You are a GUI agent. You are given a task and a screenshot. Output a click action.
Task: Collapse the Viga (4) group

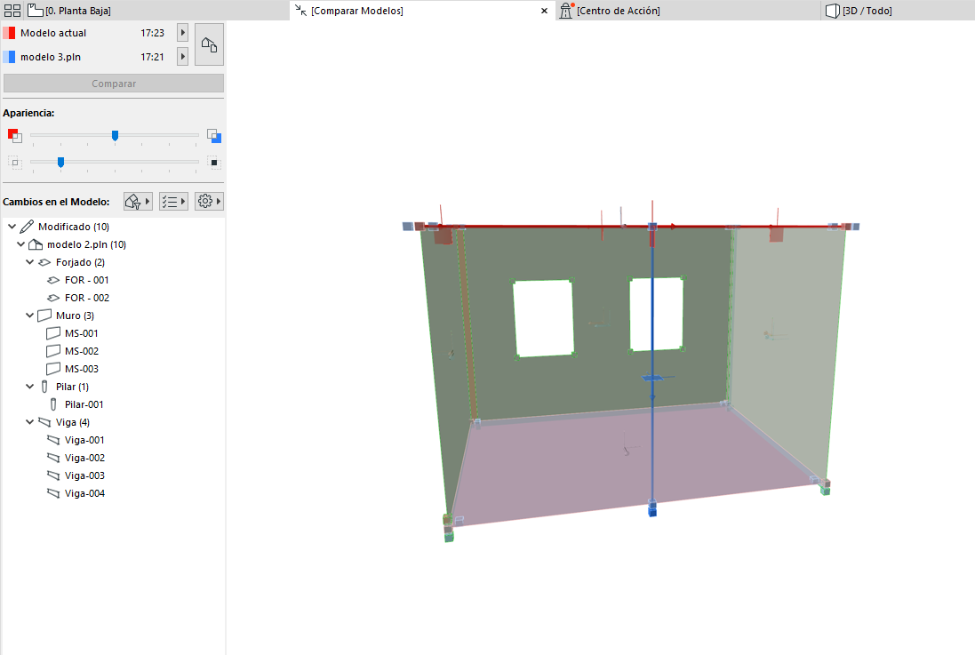click(30, 422)
